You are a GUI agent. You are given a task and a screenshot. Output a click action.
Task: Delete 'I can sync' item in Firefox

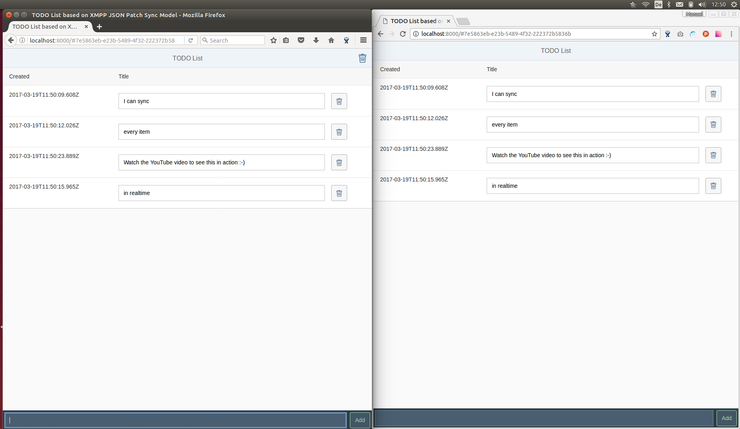pos(339,101)
